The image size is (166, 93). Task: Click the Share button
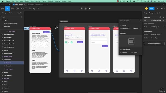(x=152, y=9)
